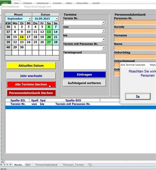
Task: Click the next sheet navigation arrow
Action: (7, 165)
